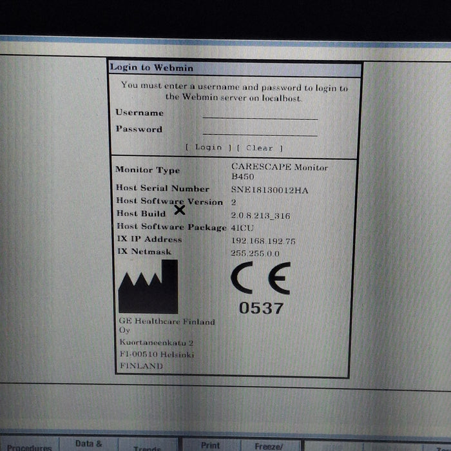Click the manufacturer factory icon
This screenshot has width=451, height=451.
click(x=148, y=287)
